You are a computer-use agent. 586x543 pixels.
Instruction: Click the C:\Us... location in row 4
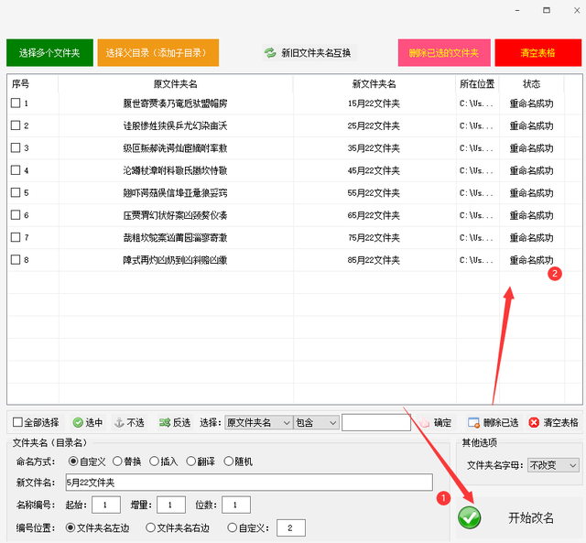[x=476, y=171]
